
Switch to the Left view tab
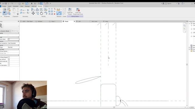[x=79, y=21]
